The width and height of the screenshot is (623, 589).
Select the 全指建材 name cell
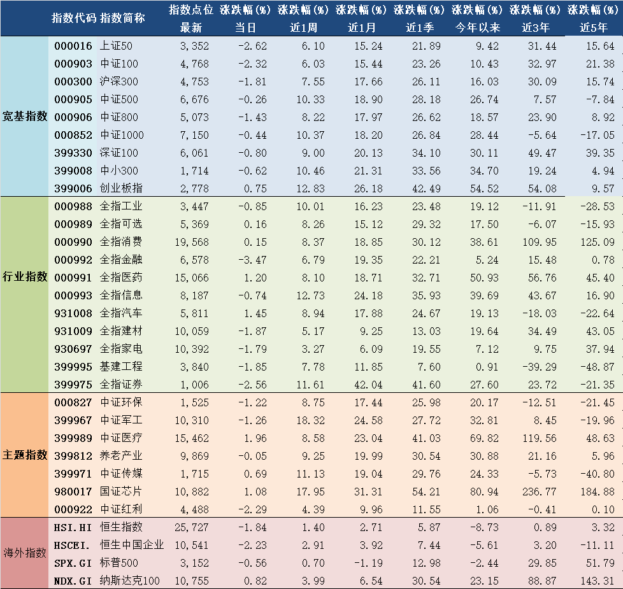(121, 331)
